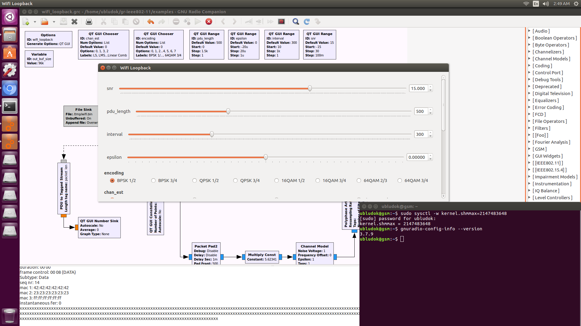Viewport: 581px width, 326px height.
Task: Stop the running flowgraph (red kill icon)
Action: pos(208,21)
